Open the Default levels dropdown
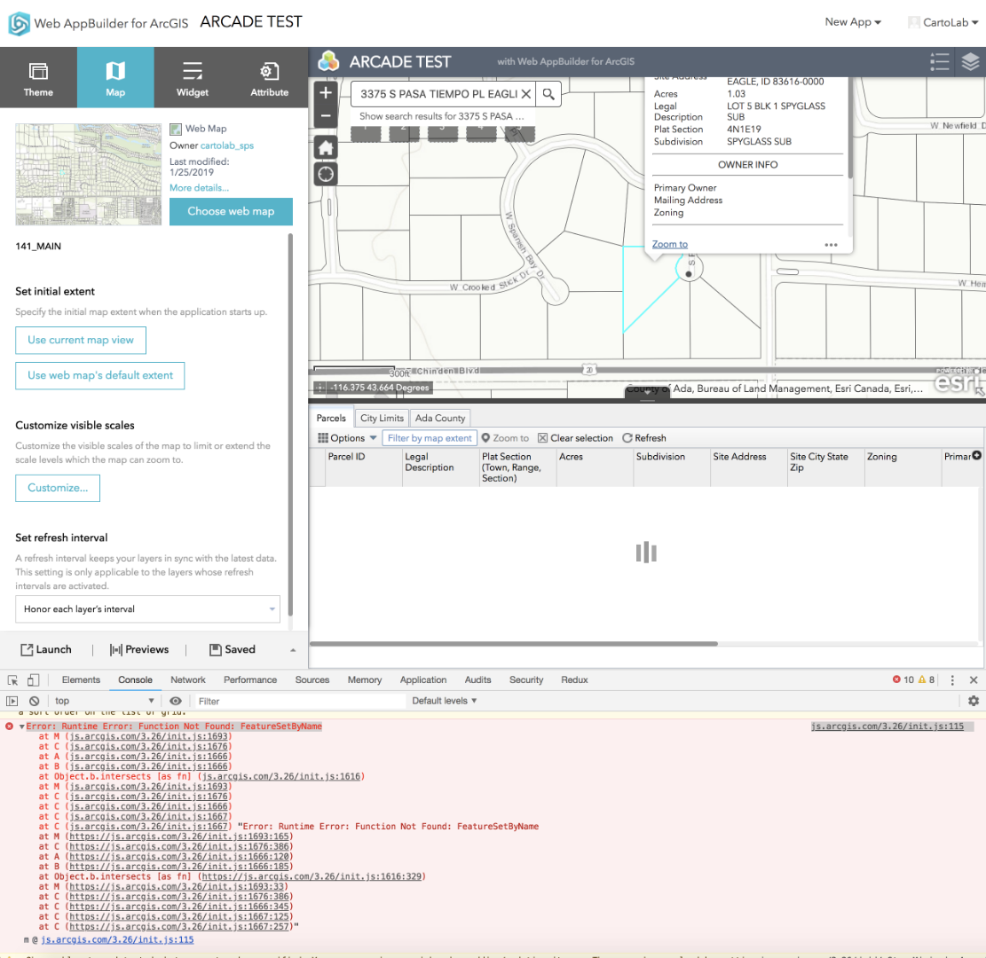This screenshot has width=986, height=958. pyautogui.click(x=445, y=701)
